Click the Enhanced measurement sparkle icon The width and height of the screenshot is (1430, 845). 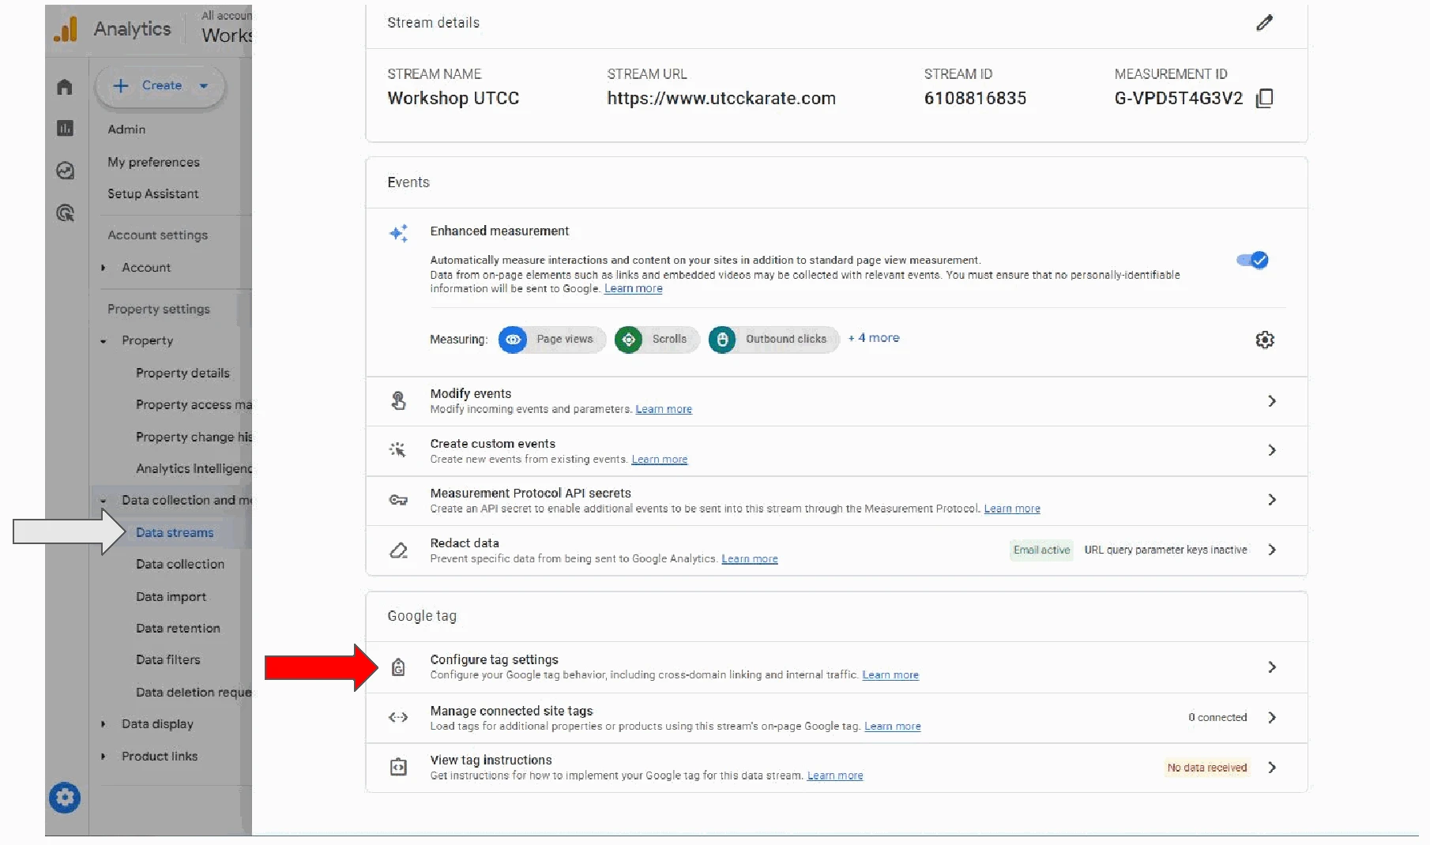(x=398, y=233)
